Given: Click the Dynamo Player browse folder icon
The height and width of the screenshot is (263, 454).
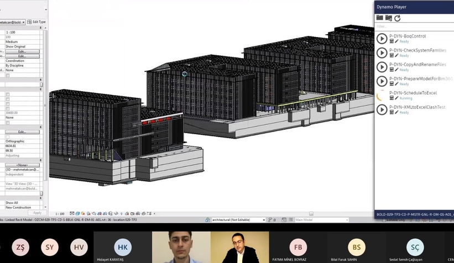Looking at the screenshot, I should click(380, 18).
